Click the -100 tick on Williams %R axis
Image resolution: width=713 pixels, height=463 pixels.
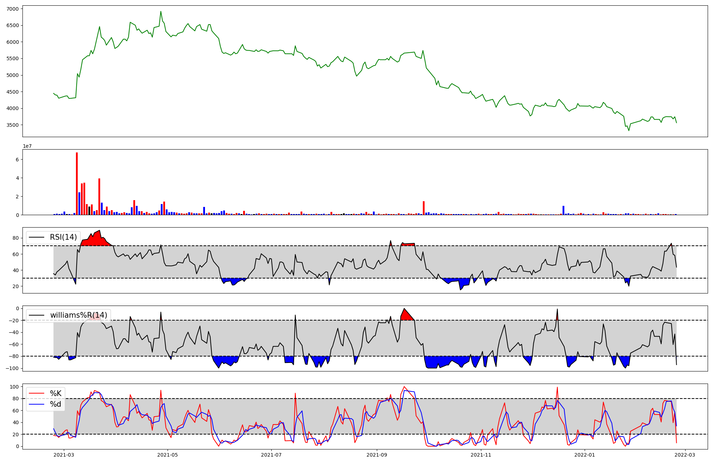tap(11, 368)
